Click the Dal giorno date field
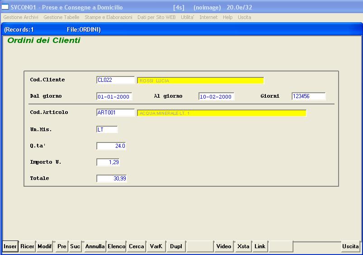 tap(114, 97)
